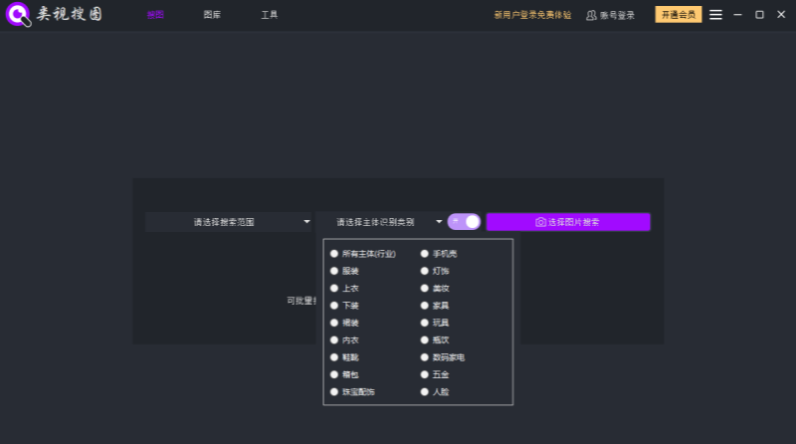Open 账号登录 account login
The height and width of the screenshot is (444, 796).
(x=611, y=15)
